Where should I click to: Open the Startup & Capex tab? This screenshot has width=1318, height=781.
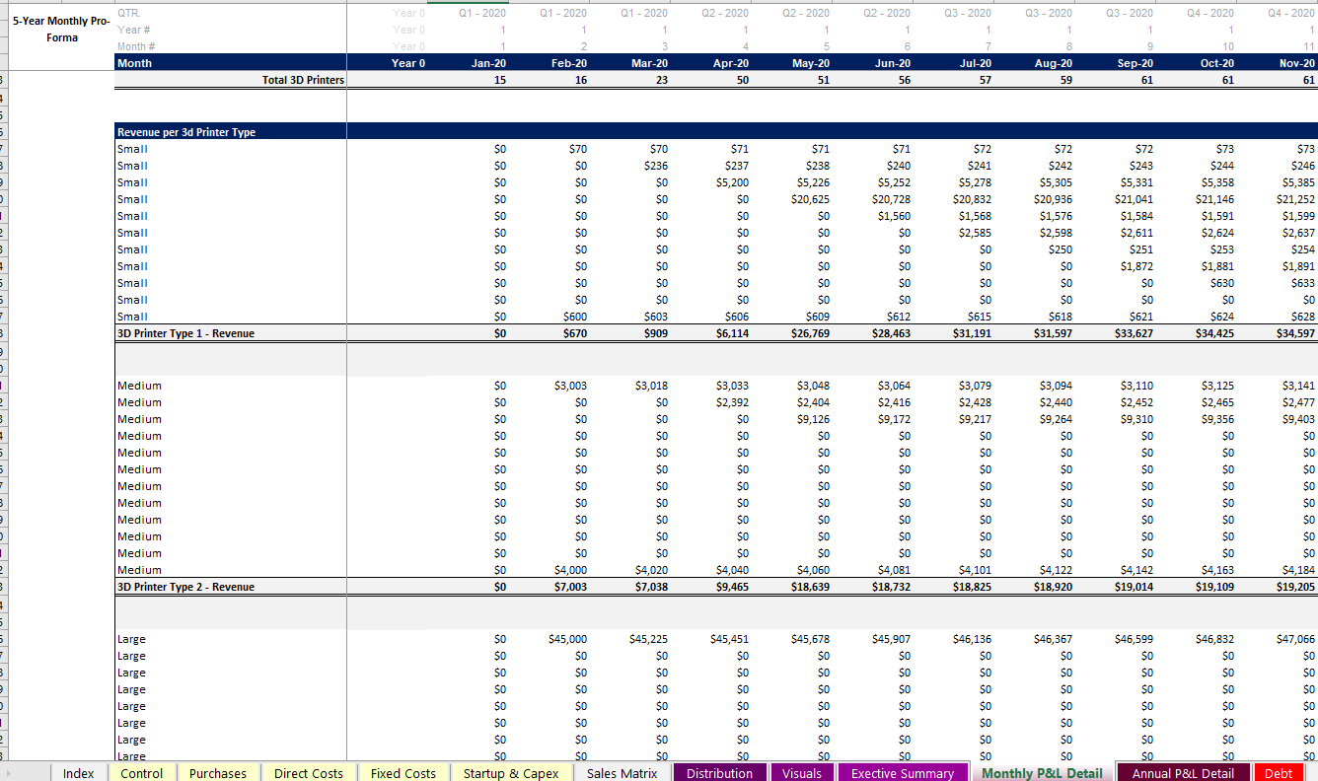(510, 773)
